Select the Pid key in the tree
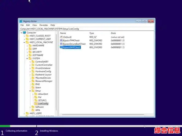Viewport: 182px width, 136px height. [x=40, y=97]
